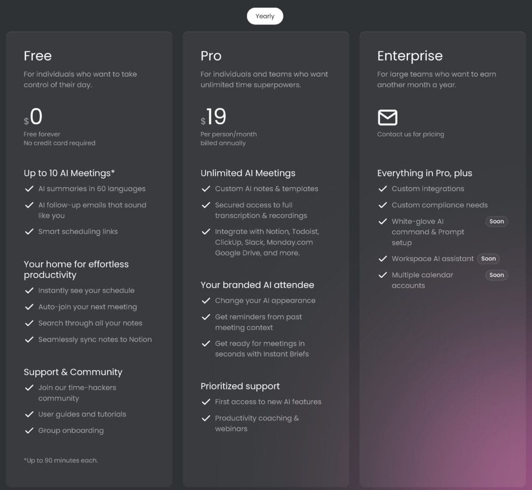The image size is (532, 490).
Task: Click "Soon" badge beside White-glove AI command
Action: [x=497, y=221]
